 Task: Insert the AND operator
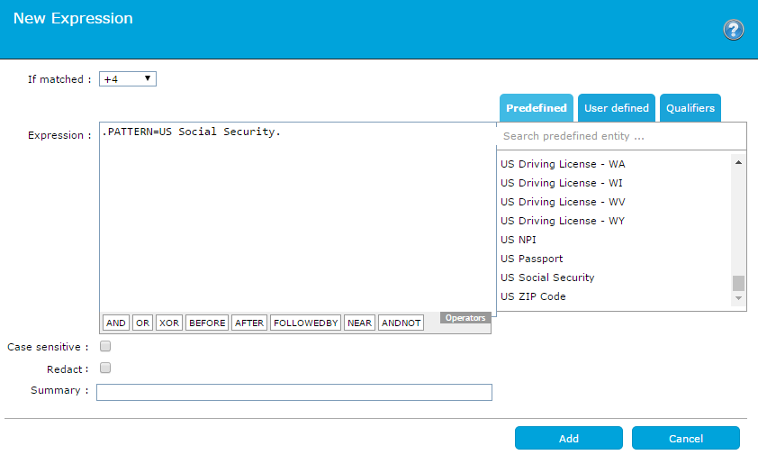point(116,323)
